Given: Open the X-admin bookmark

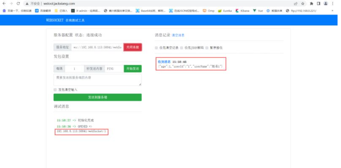Looking at the screenshot, I should 86,10.
